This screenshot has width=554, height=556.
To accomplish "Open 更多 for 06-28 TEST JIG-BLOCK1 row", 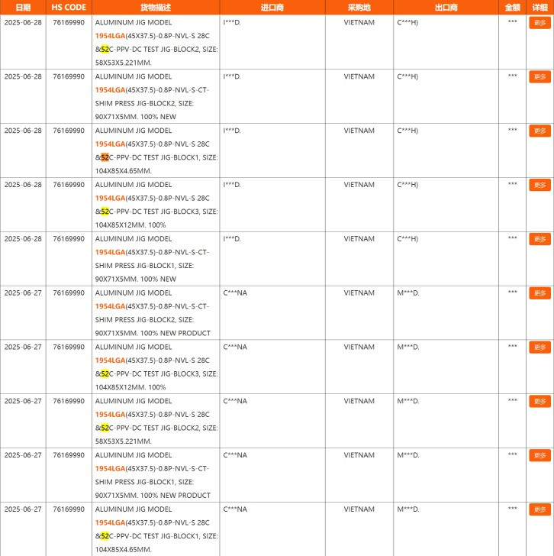I will (x=540, y=131).
